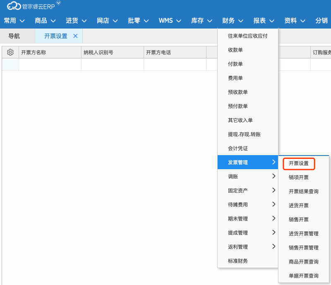Open the 资料 menu
Screen dimensions: 331x285
[295, 21]
